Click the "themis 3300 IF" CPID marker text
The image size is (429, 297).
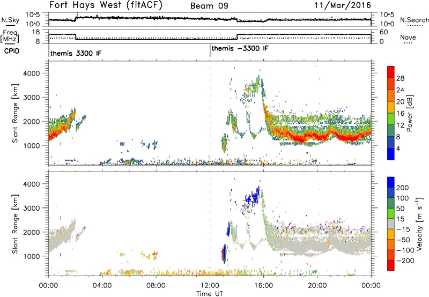point(76,53)
